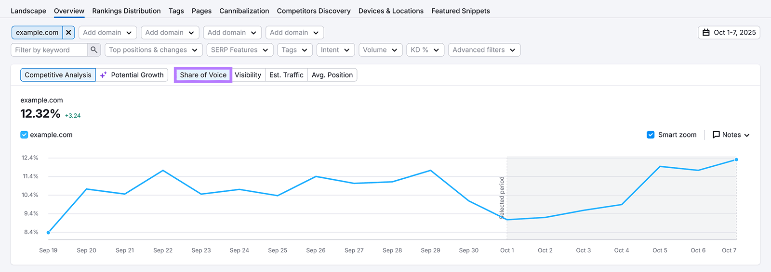Expand the Top positions & changes filter
771x272 pixels.
[153, 50]
